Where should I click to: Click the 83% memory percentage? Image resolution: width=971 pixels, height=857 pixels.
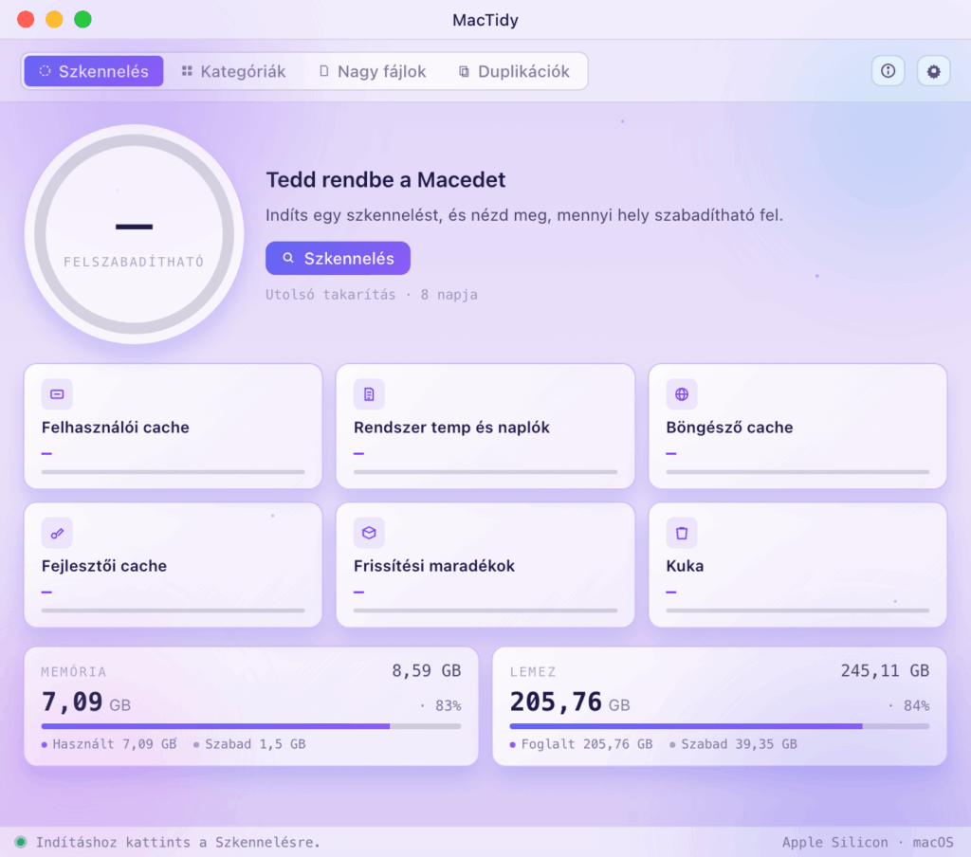point(449,706)
